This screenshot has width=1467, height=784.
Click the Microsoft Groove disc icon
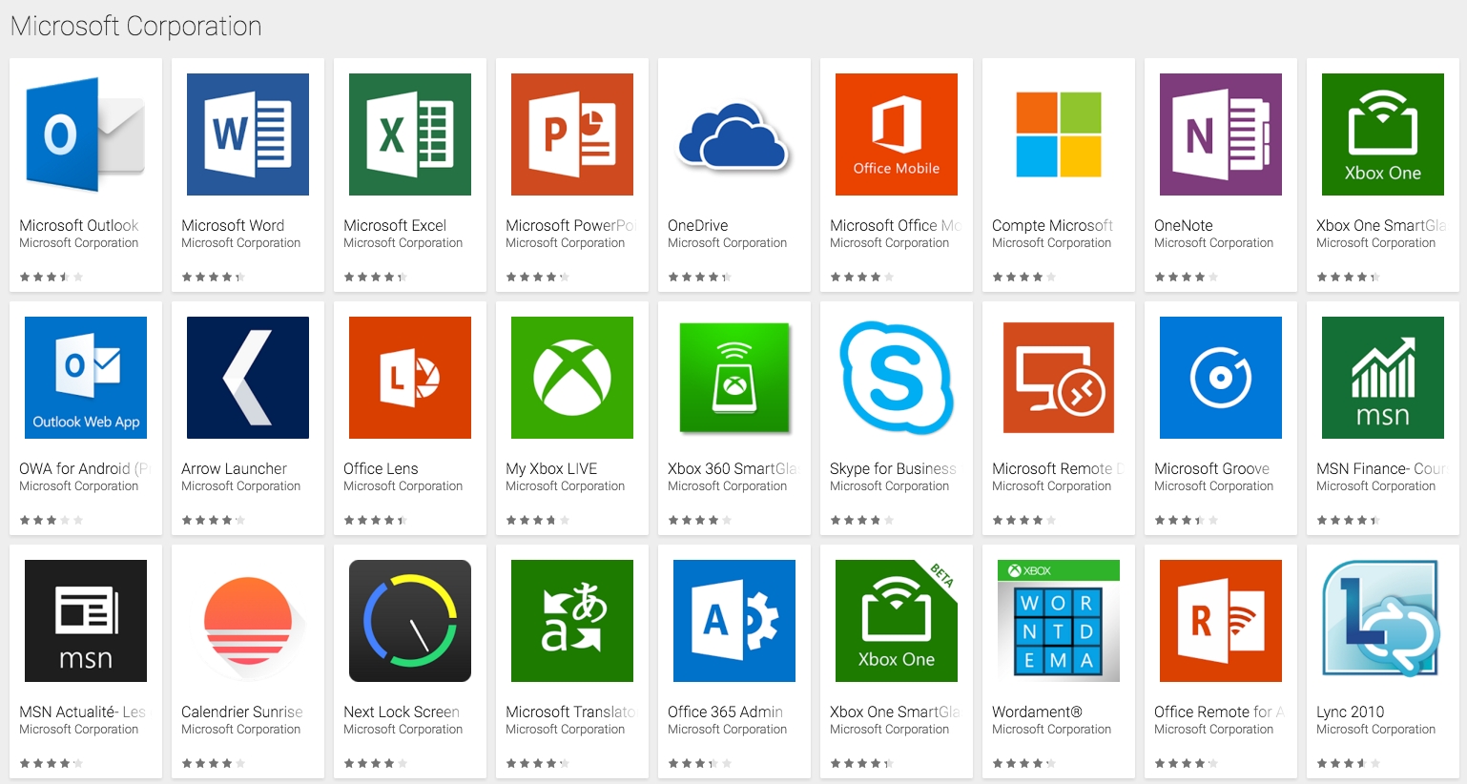coord(1221,378)
